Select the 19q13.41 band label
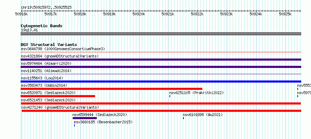Viewport: 311px width, 139px height. (29, 30)
